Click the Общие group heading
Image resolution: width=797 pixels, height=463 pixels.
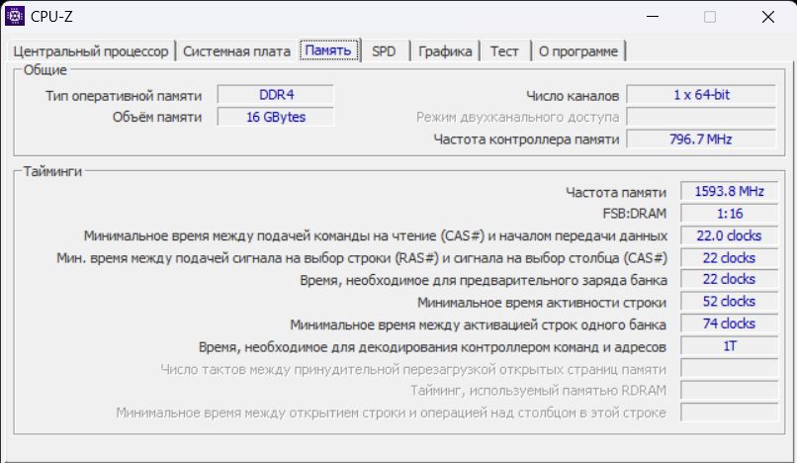tap(45, 69)
